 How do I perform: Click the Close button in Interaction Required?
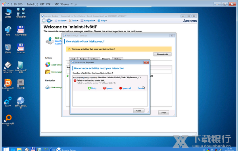(138, 110)
